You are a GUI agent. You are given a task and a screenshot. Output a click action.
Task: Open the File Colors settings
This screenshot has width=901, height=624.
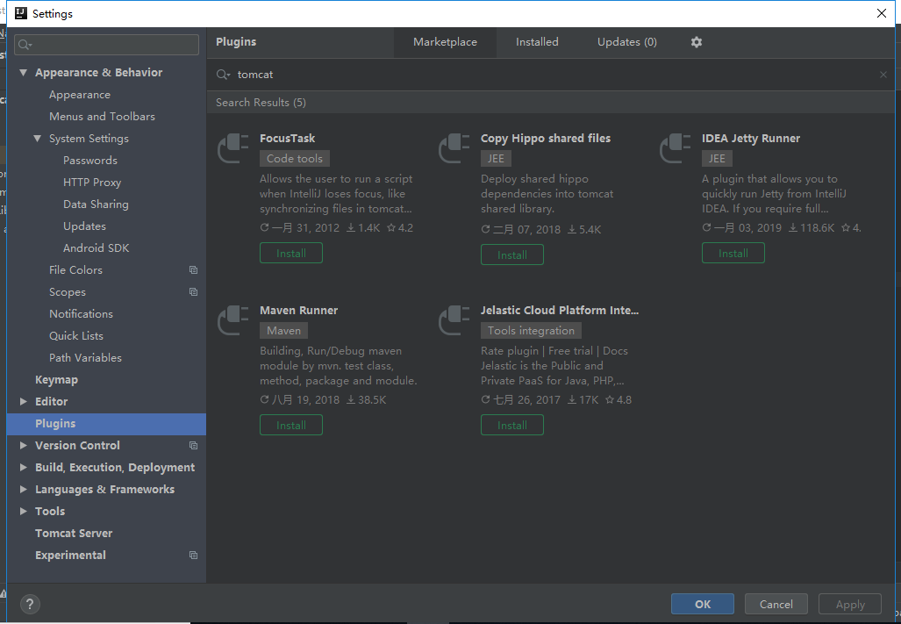tap(75, 270)
